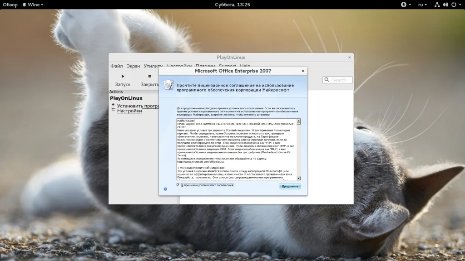Open the Файл menu
465x261 pixels.
pyautogui.click(x=116, y=66)
